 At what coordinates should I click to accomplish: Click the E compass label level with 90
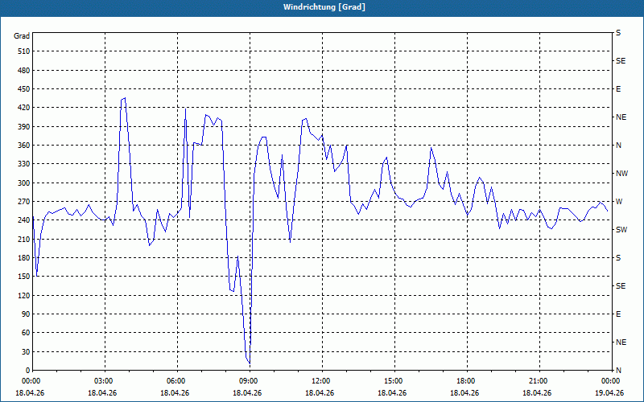(x=618, y=314)
